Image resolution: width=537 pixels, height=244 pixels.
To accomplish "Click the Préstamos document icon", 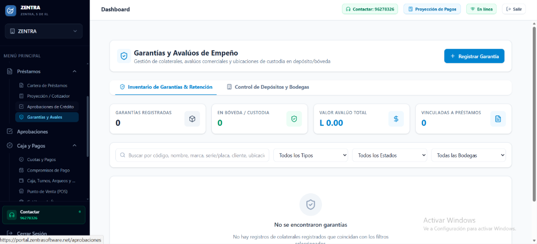I will pyautogui.click(x=10, y=71).
